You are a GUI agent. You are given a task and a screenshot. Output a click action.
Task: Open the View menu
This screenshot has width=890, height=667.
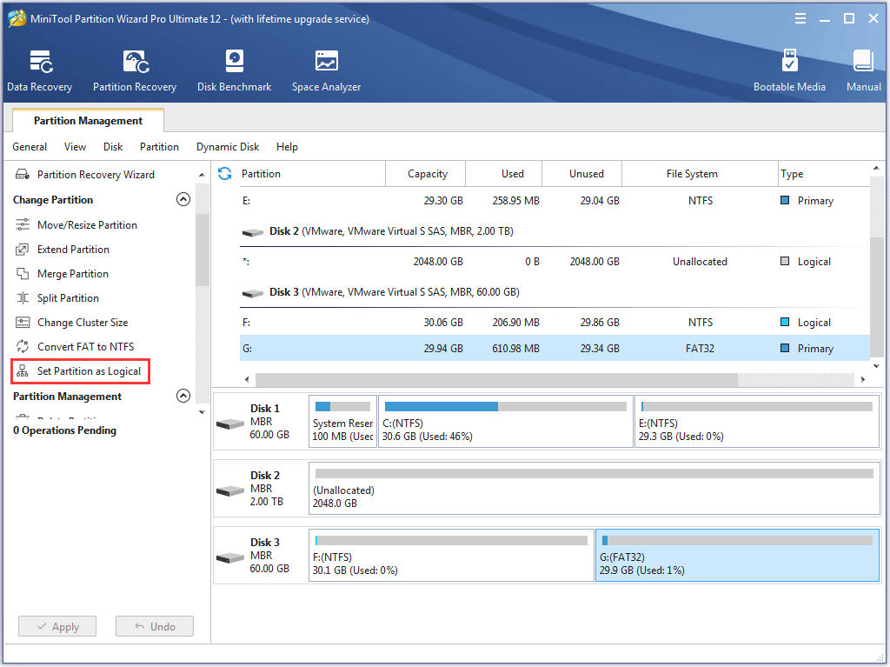[x=75, y=147]
